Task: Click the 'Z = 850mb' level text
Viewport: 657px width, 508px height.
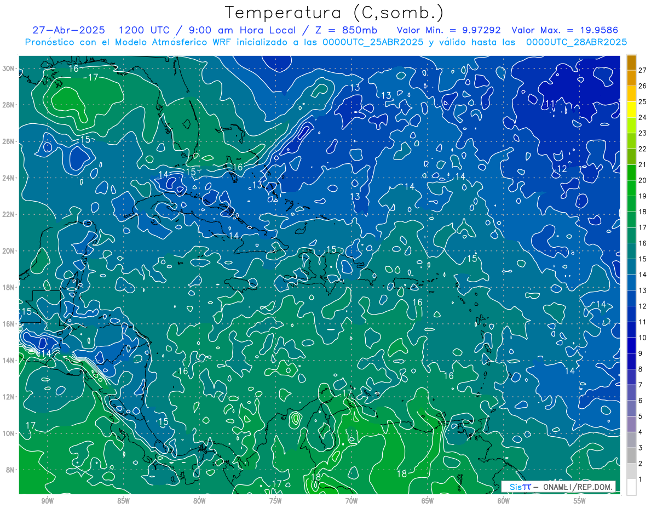Action: coord(345,30)
